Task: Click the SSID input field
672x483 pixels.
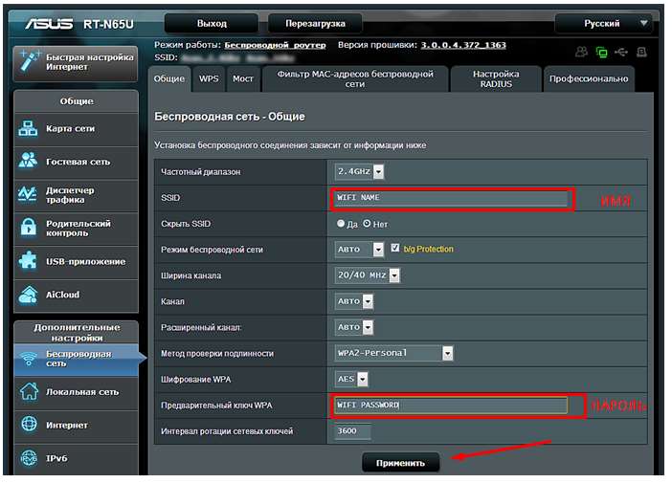Action: coord(451,198)
